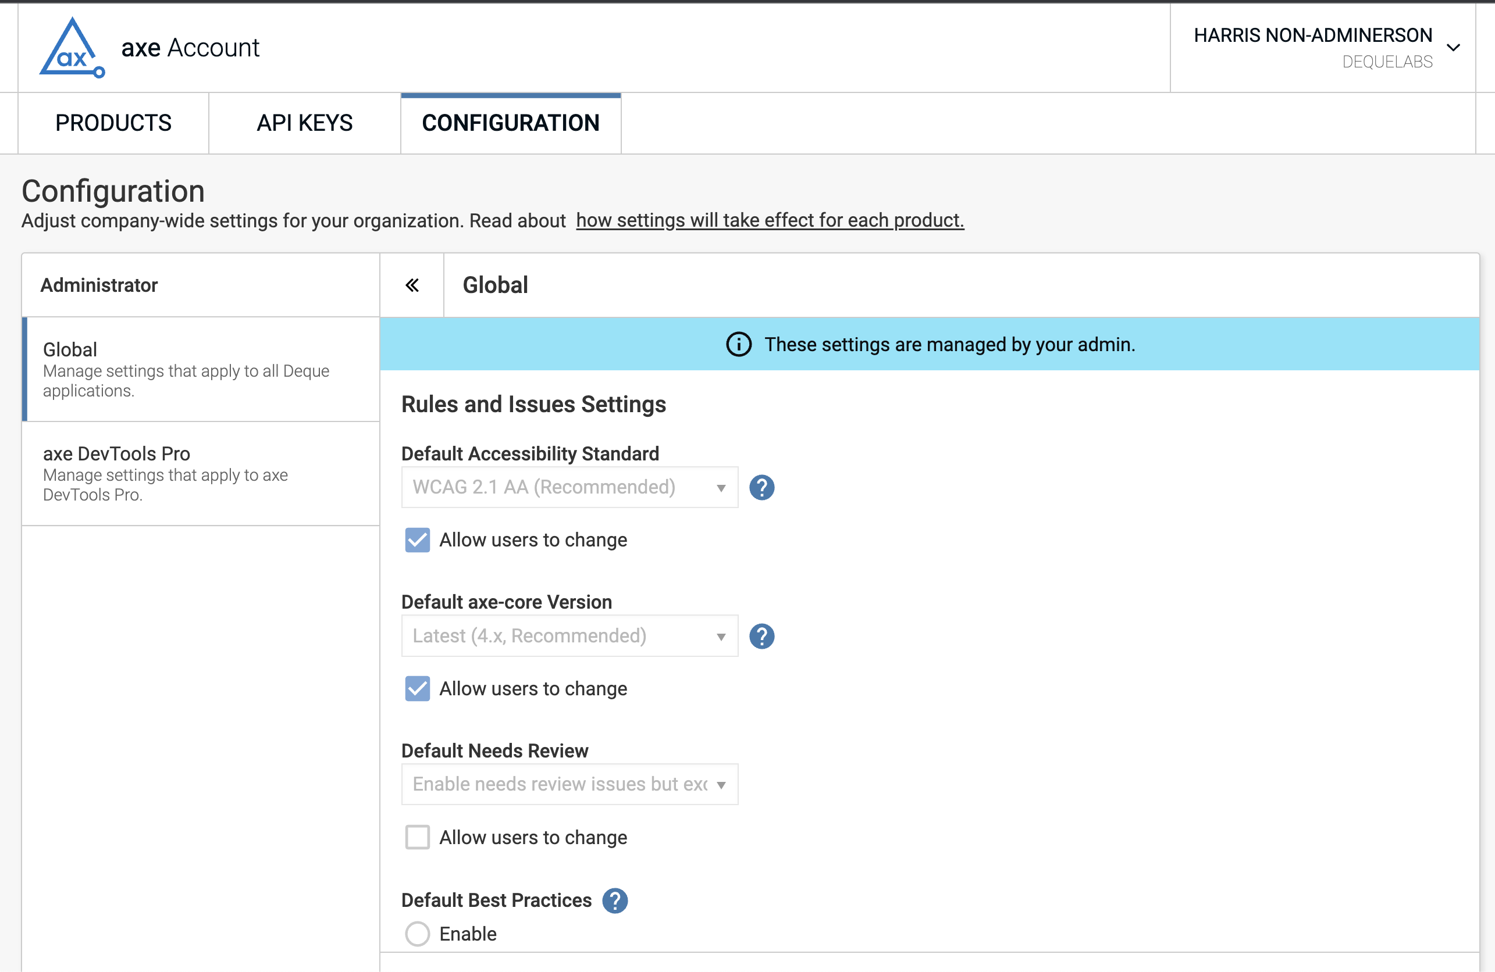Open the Latest 4.x axe-core version dropdown
This screenshot has width=1495, height=972.
(569, 637)
